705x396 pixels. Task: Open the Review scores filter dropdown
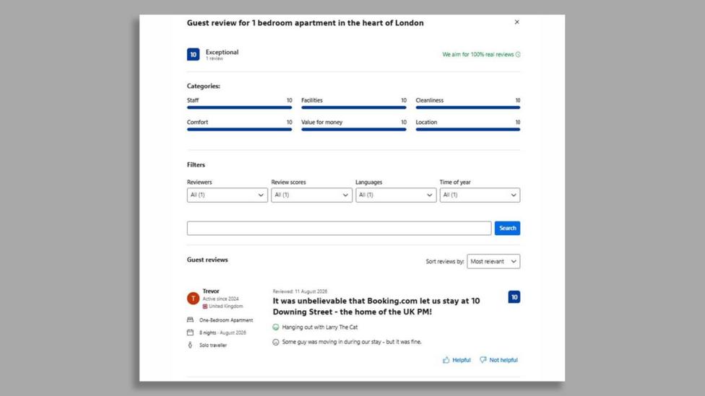[x=311, y=195]
